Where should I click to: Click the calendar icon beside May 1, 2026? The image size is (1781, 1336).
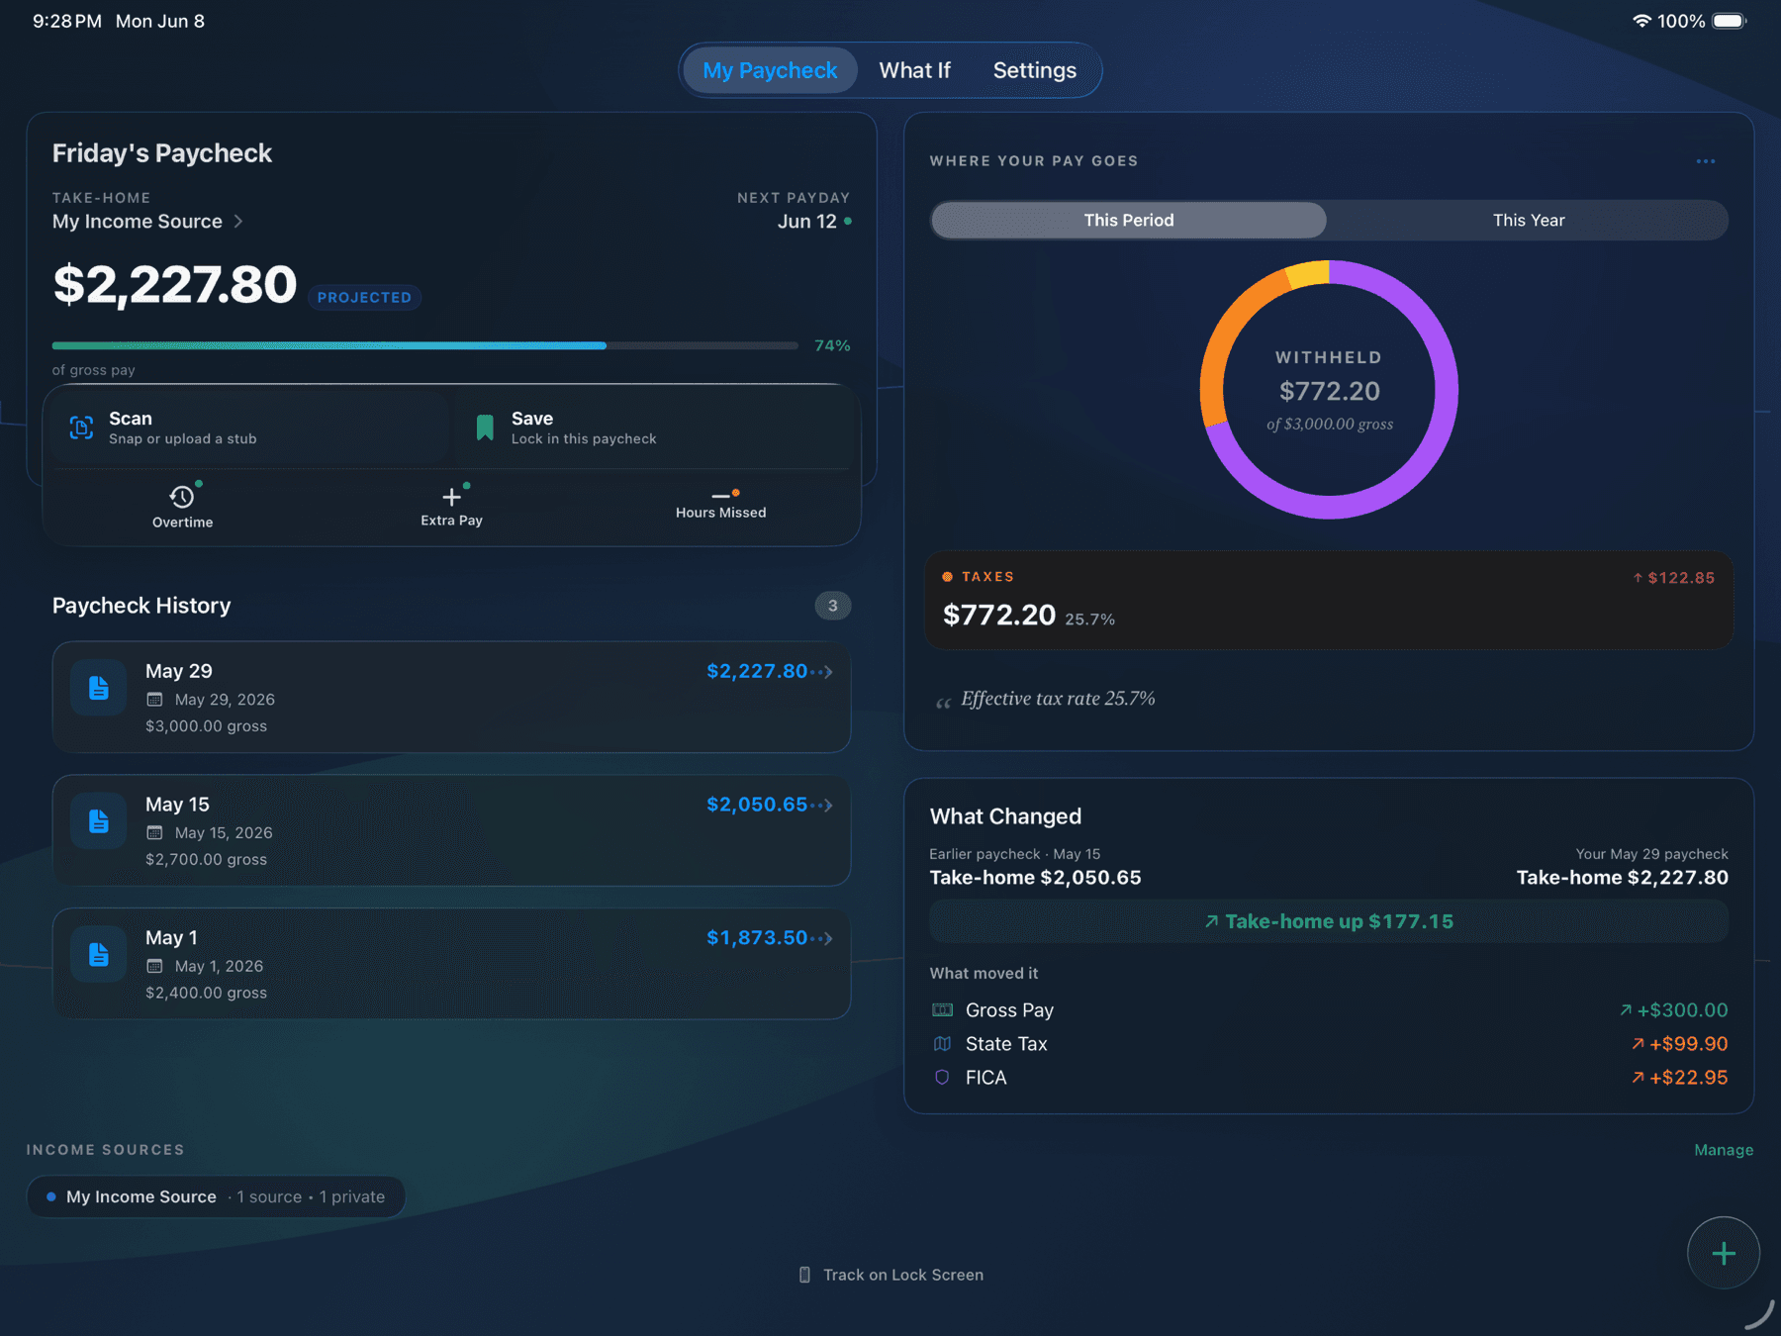[x=154, y=967]
